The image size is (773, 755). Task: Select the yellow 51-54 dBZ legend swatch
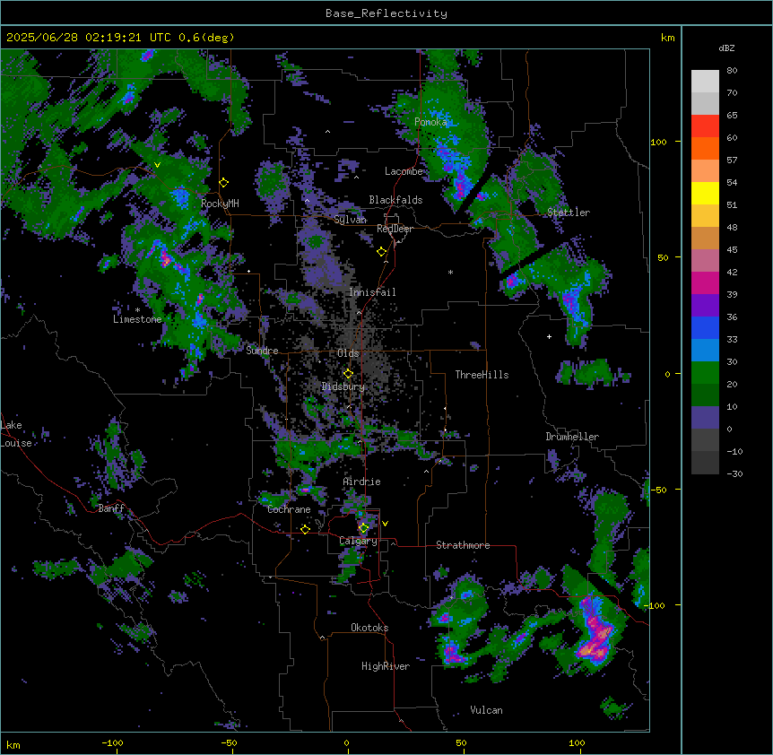[x=705, y=193]
